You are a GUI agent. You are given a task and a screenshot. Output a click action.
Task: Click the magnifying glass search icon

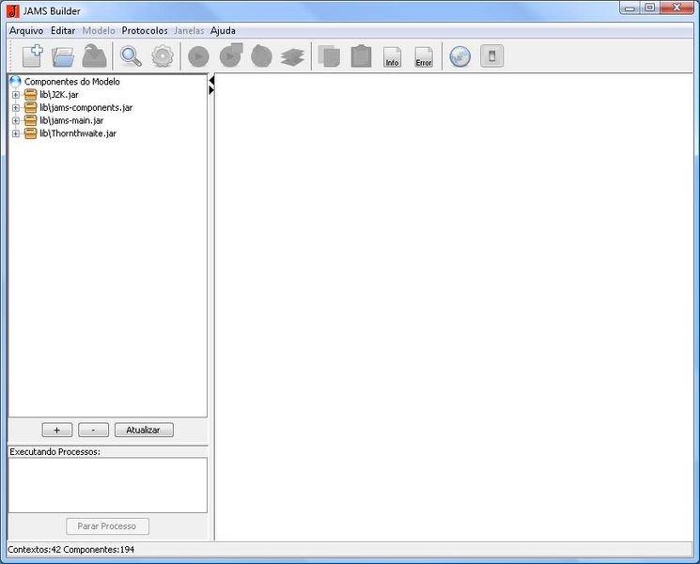tap(131, 56)
